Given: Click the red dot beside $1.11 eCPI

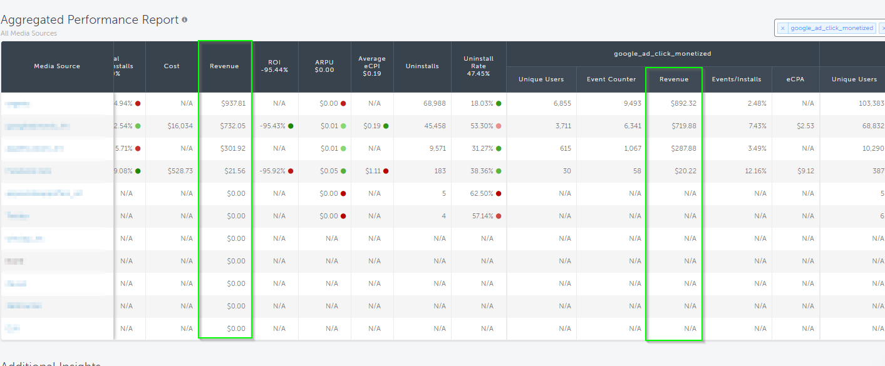Looking at the screenshot, I should pos(386,171).
